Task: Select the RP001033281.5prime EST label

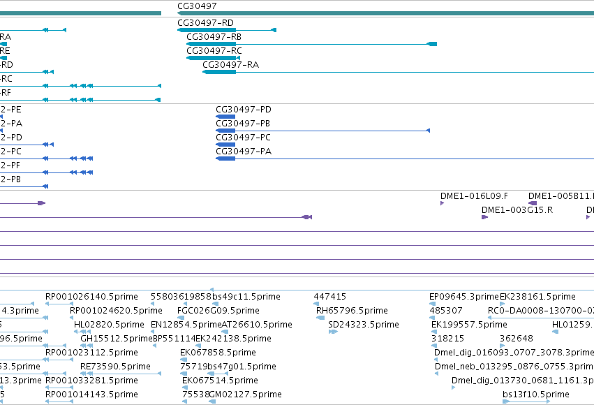Action: click(x=91, y=381)
